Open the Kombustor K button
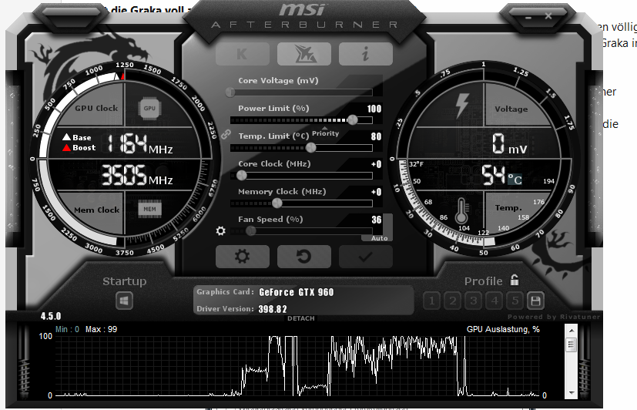 pyautogui.click(x=242, y=54)
